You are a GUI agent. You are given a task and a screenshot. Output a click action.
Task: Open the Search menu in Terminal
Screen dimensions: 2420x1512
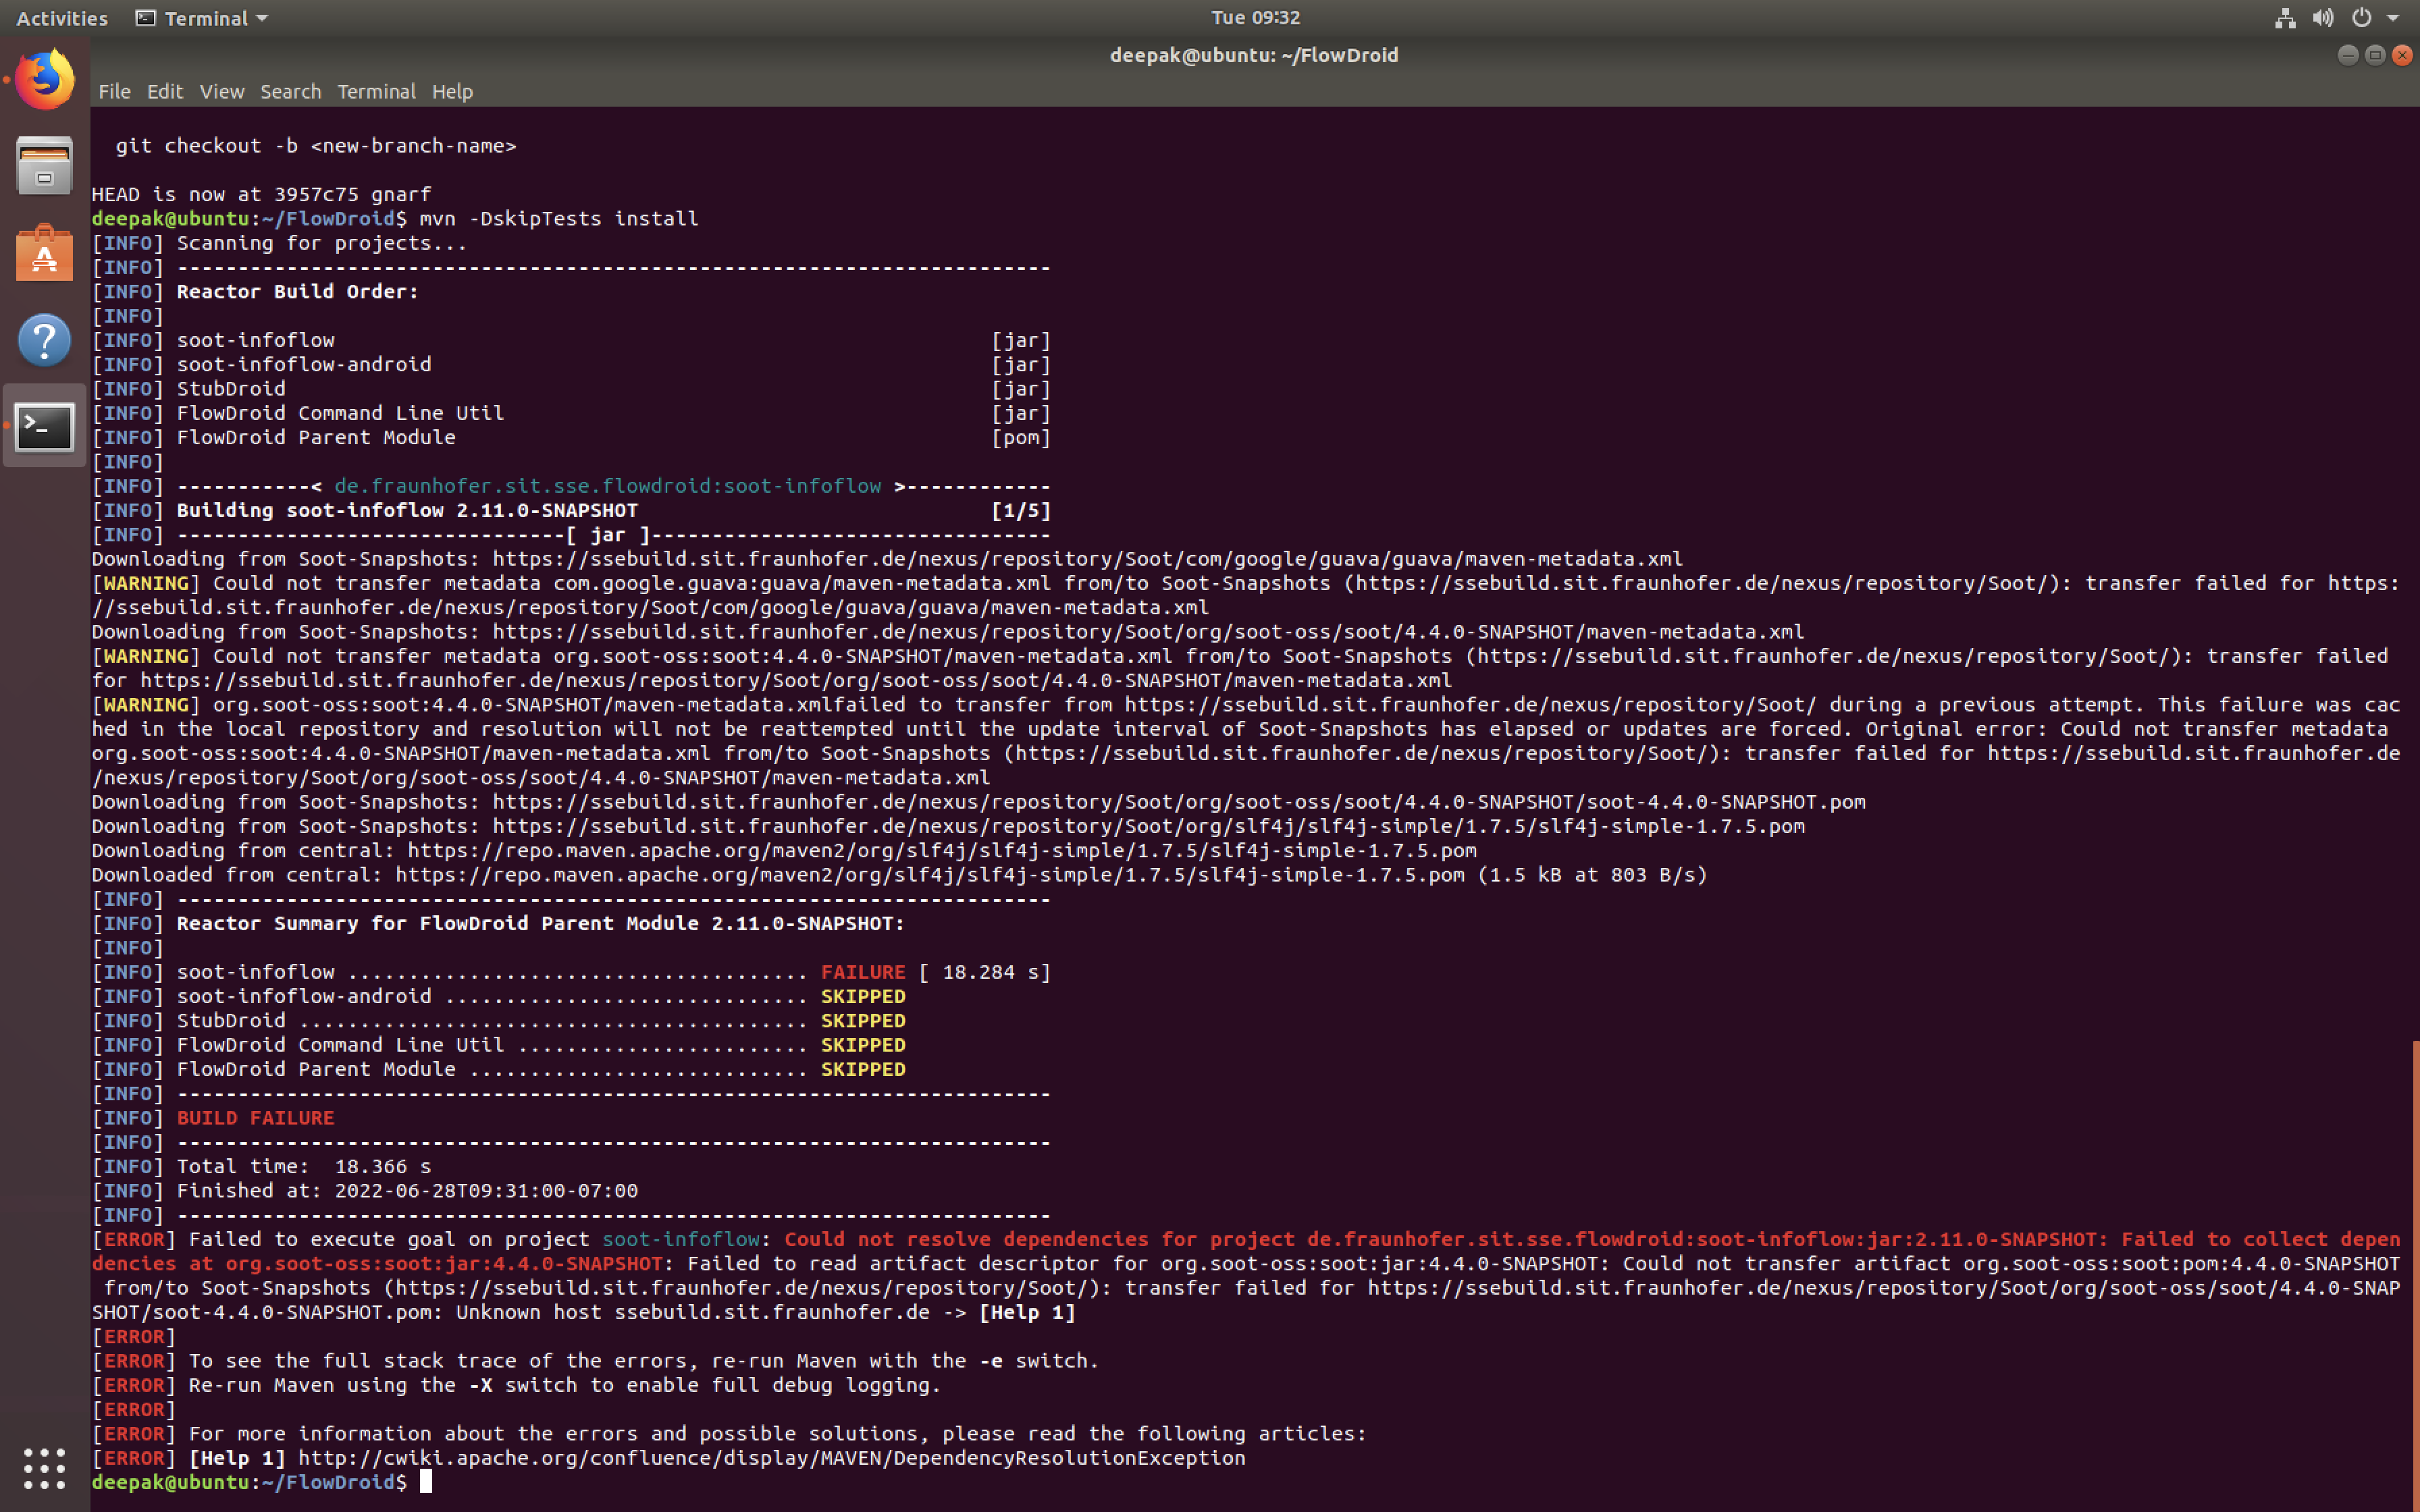[290, 91]
